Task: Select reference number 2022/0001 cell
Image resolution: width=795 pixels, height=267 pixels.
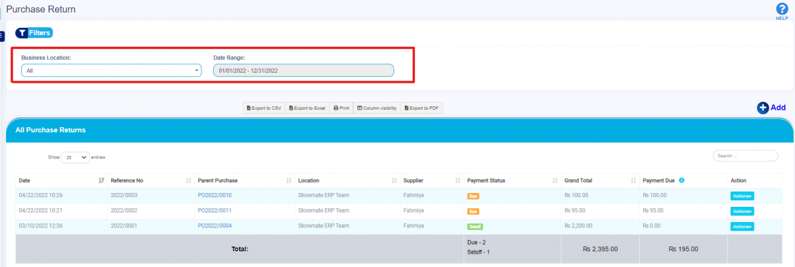Action: click(151, 226)
